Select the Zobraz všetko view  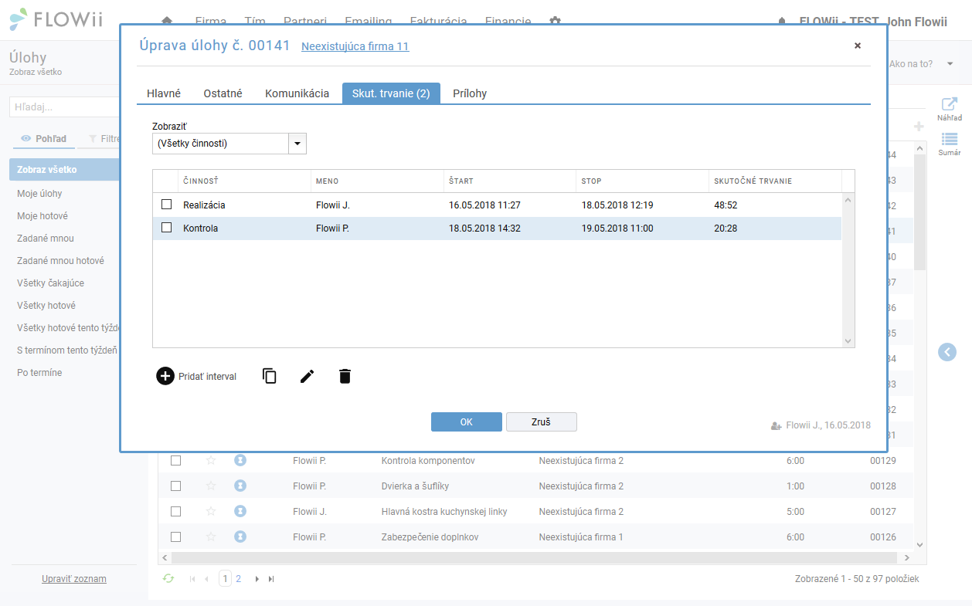(65, 170)
